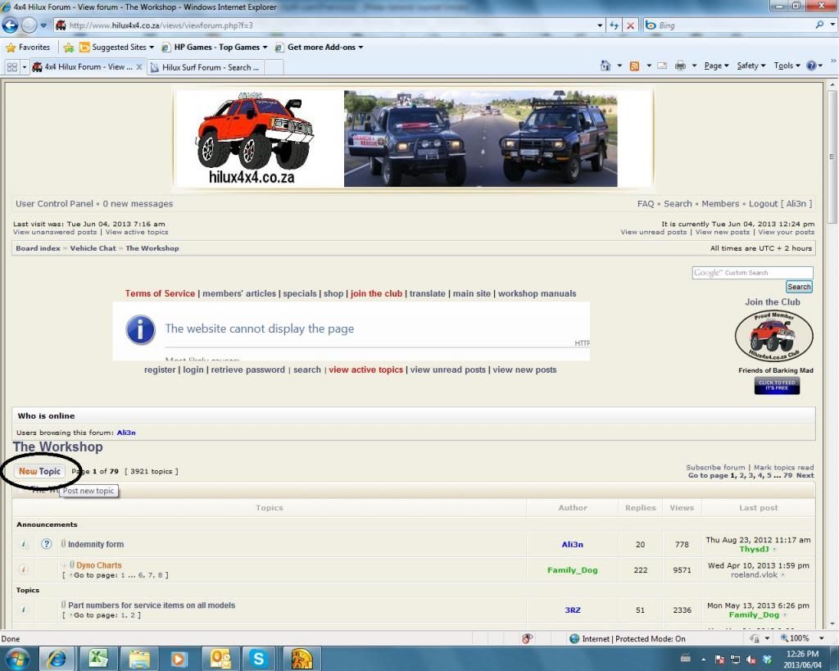Click the Stop loading X icon
The image size is (839, 671).
click(631, 25)
